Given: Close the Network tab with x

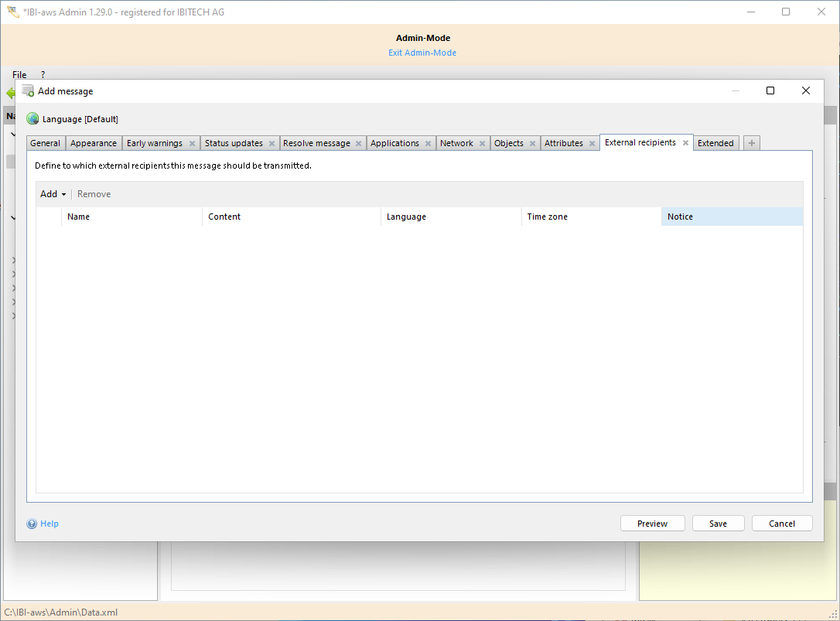Looking at the screenshot, I should point(482,144).
